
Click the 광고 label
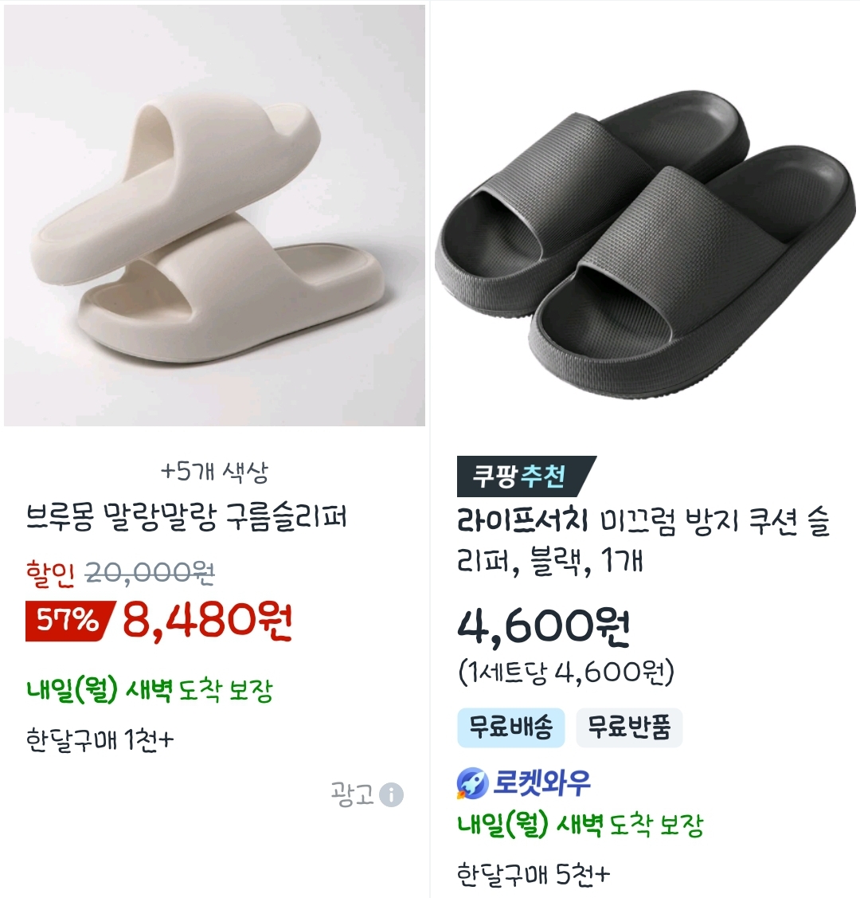click(352, 794)
